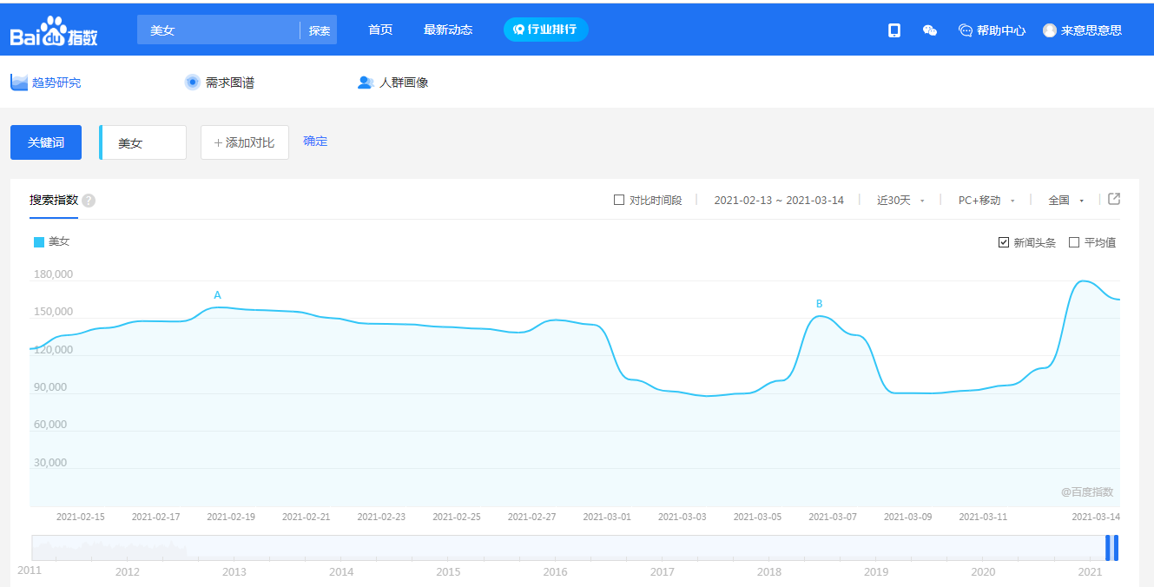Click news marker A on the chart

click(x=217, y=295)
